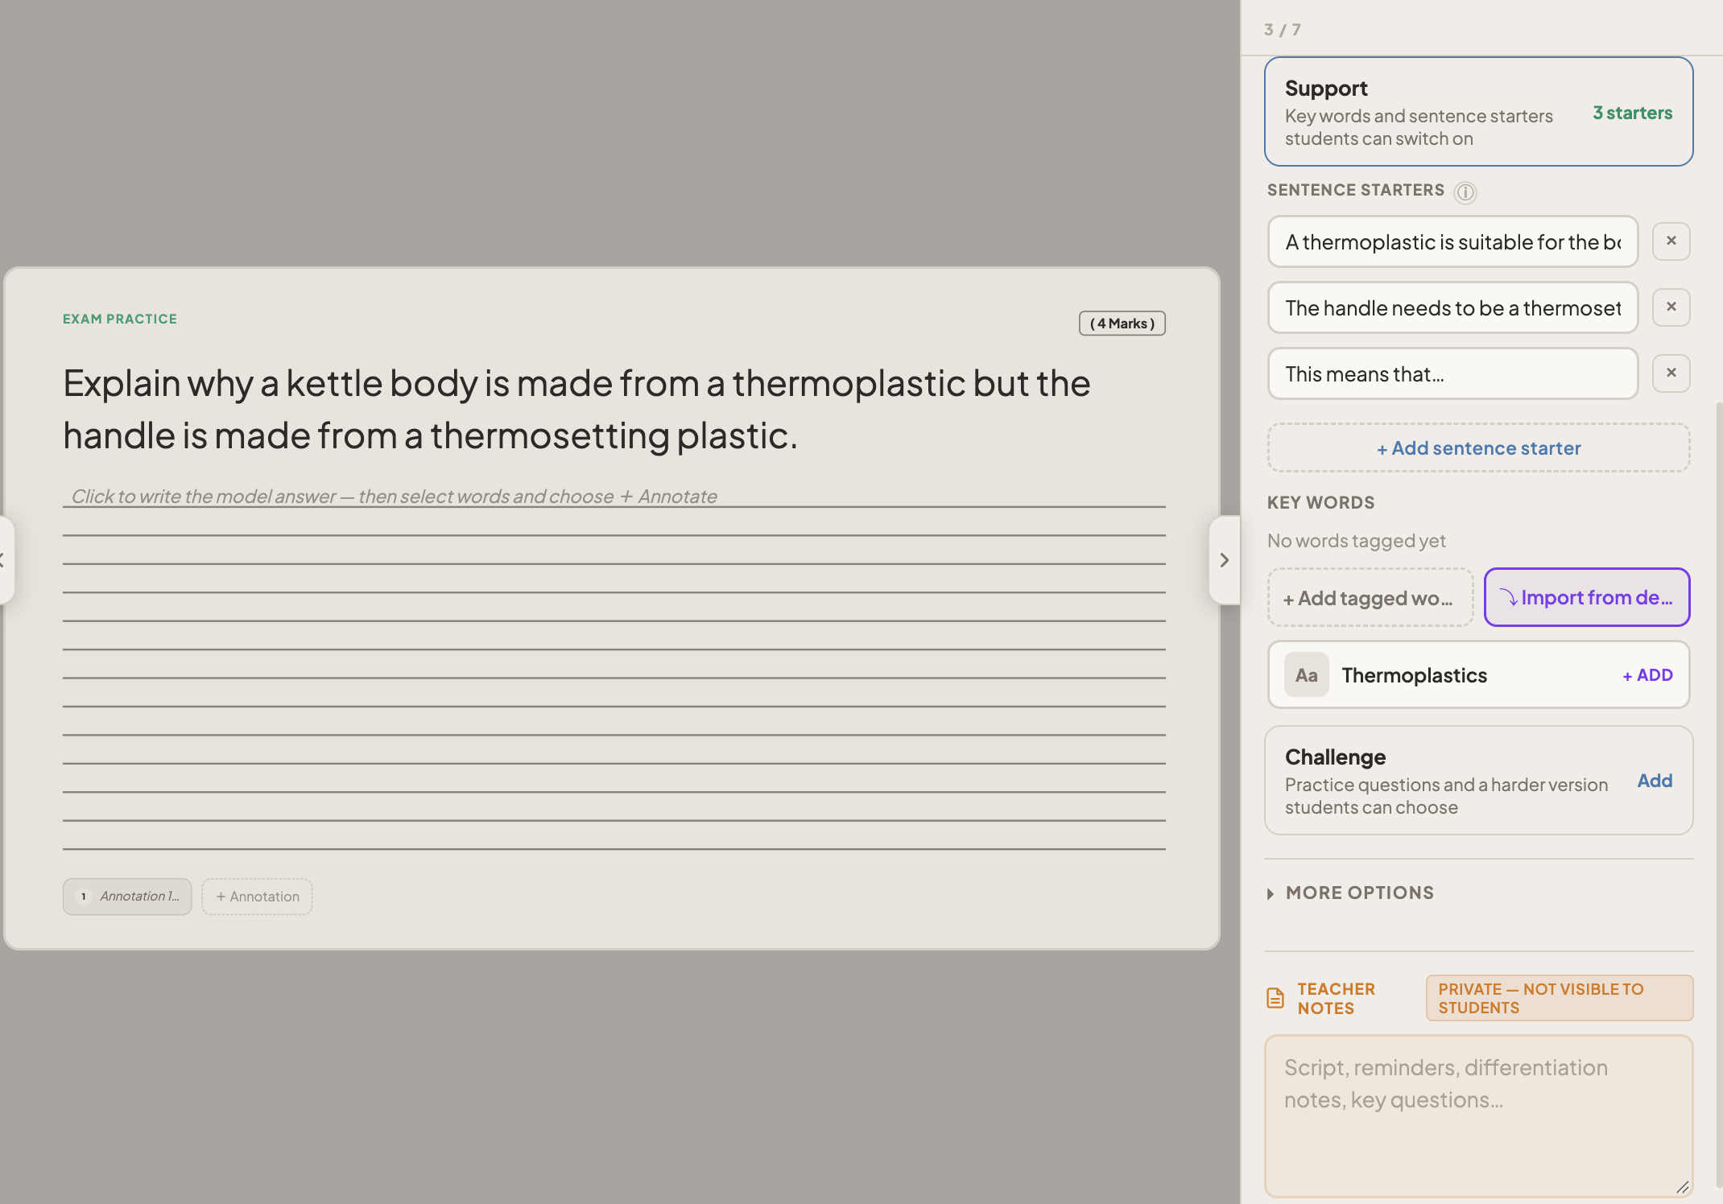Viewport: 1723px width, 1204px height.
Task: Click the exam question heading text
Action: [576, 409]
